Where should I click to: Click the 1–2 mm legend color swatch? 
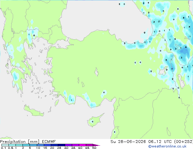[x=19, y=145]
